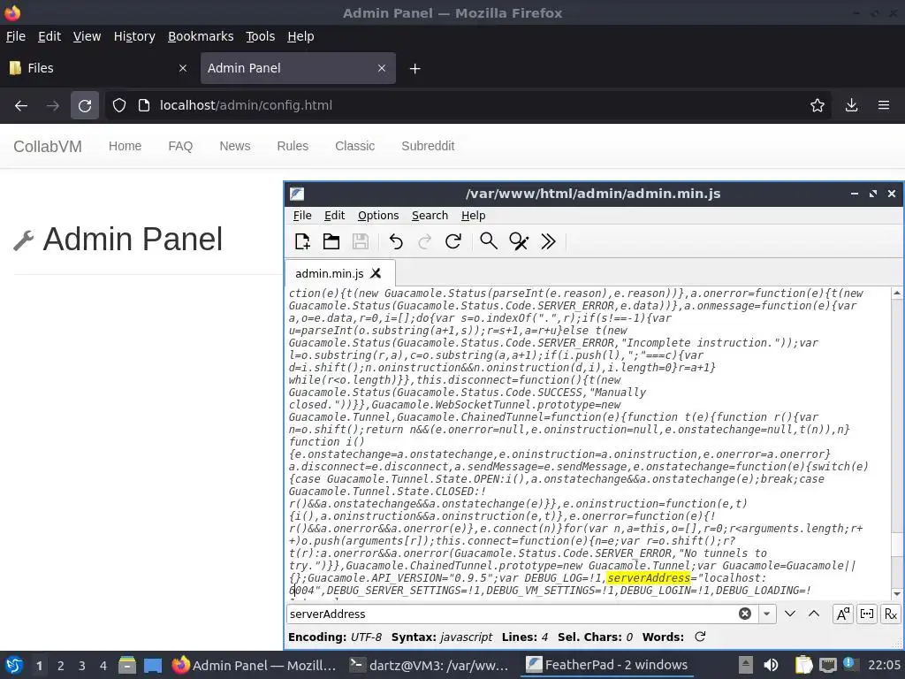Open the Rules navigation link

tap(293, 146)
